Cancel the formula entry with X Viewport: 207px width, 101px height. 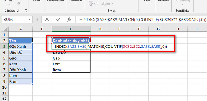click(x=47, y=20)
